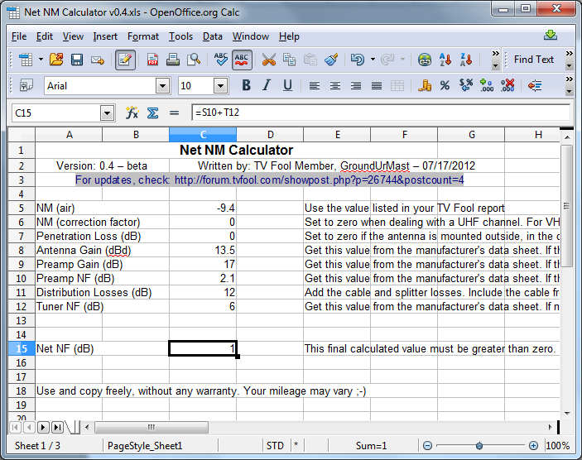Toggle AutoSpellcheck on or off
Image resolution: width=582 pixels, height=460 pixels.
coord(242,60)
